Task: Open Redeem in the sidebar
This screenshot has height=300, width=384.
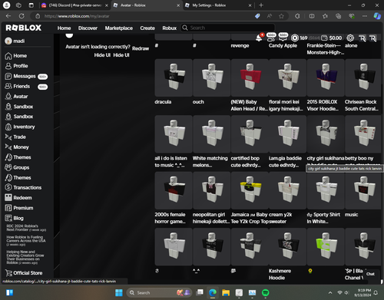Action: tap(18, 198)
